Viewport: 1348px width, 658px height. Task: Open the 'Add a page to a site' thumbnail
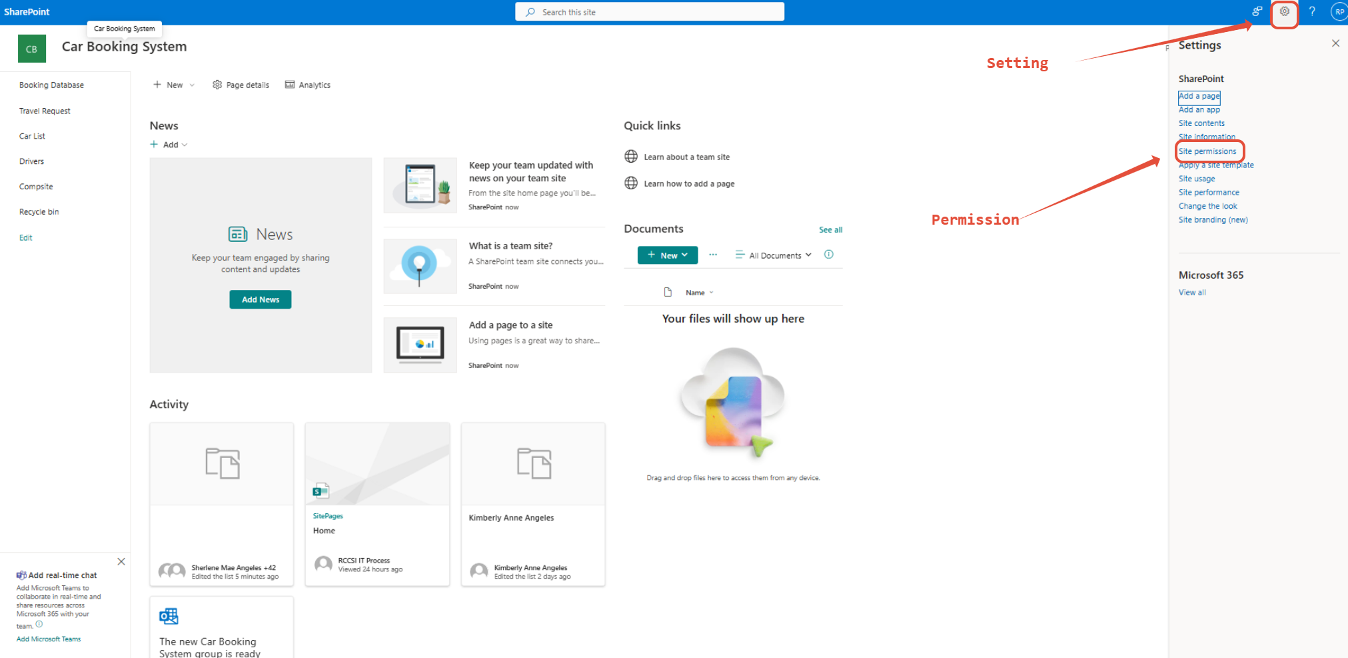pyautogui.click(x=420, y=345)
